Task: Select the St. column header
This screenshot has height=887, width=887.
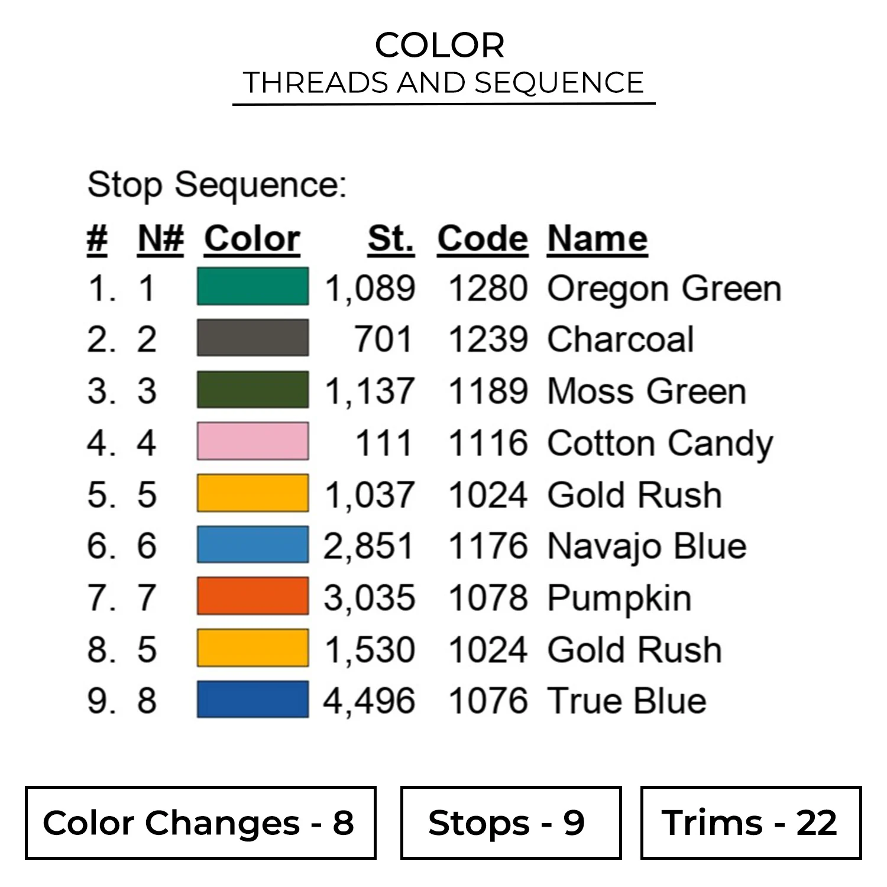Action: pos(390,239)
